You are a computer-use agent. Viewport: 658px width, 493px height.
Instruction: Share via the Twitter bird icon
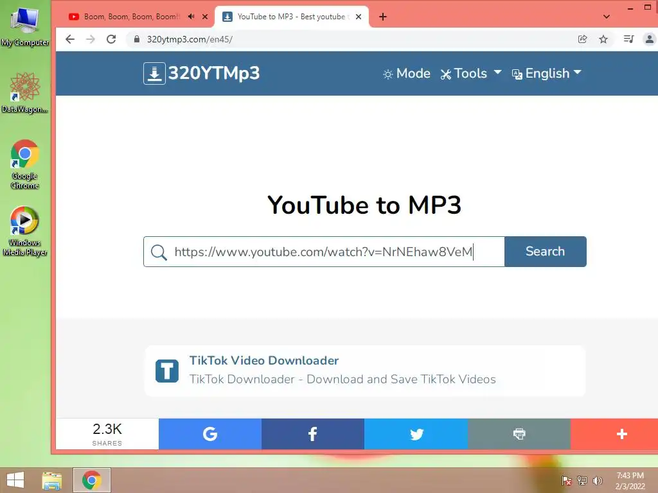[x=416, y=434]
